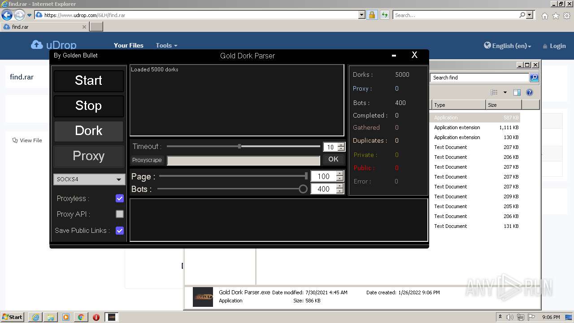Click the Stop button in Gold Dork Parser
The height and width of the screenshot is (323, 574).
[88, 106]
